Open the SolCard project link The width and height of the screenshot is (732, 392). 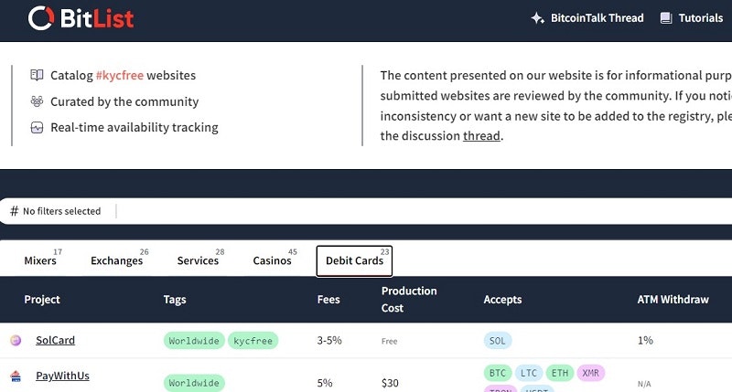55,340
